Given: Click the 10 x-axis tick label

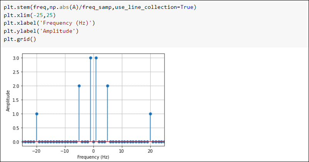Looking at the screenshot, I should click(x=122, y=151).
